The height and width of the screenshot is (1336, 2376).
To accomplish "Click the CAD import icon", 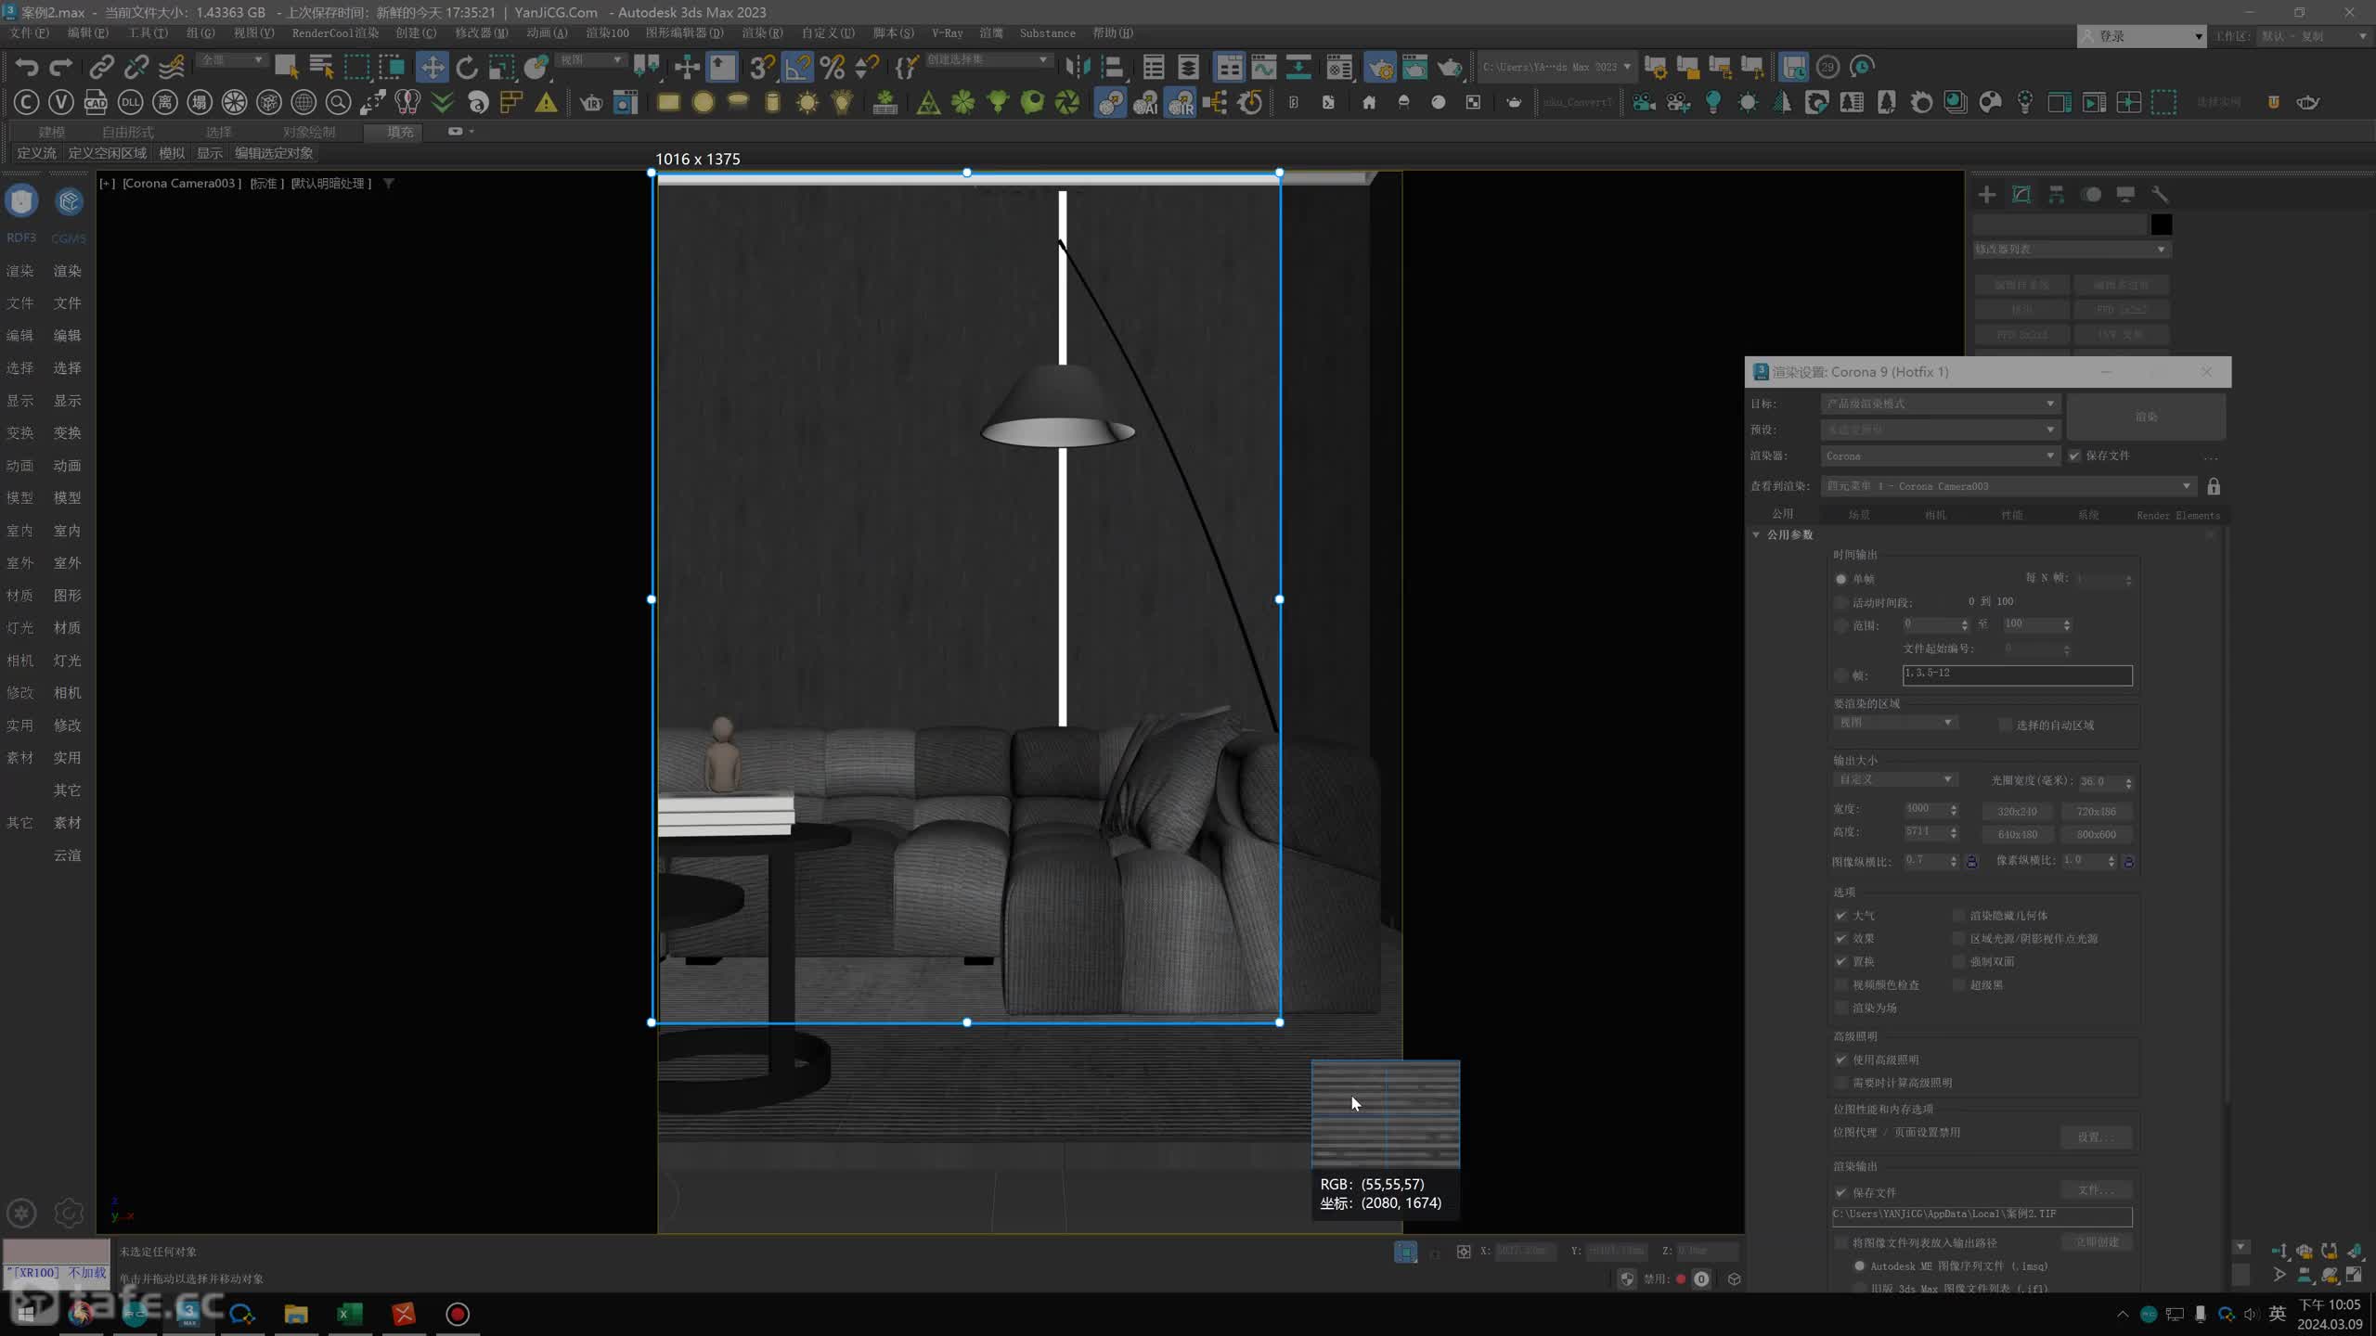I will click(96, 102).
